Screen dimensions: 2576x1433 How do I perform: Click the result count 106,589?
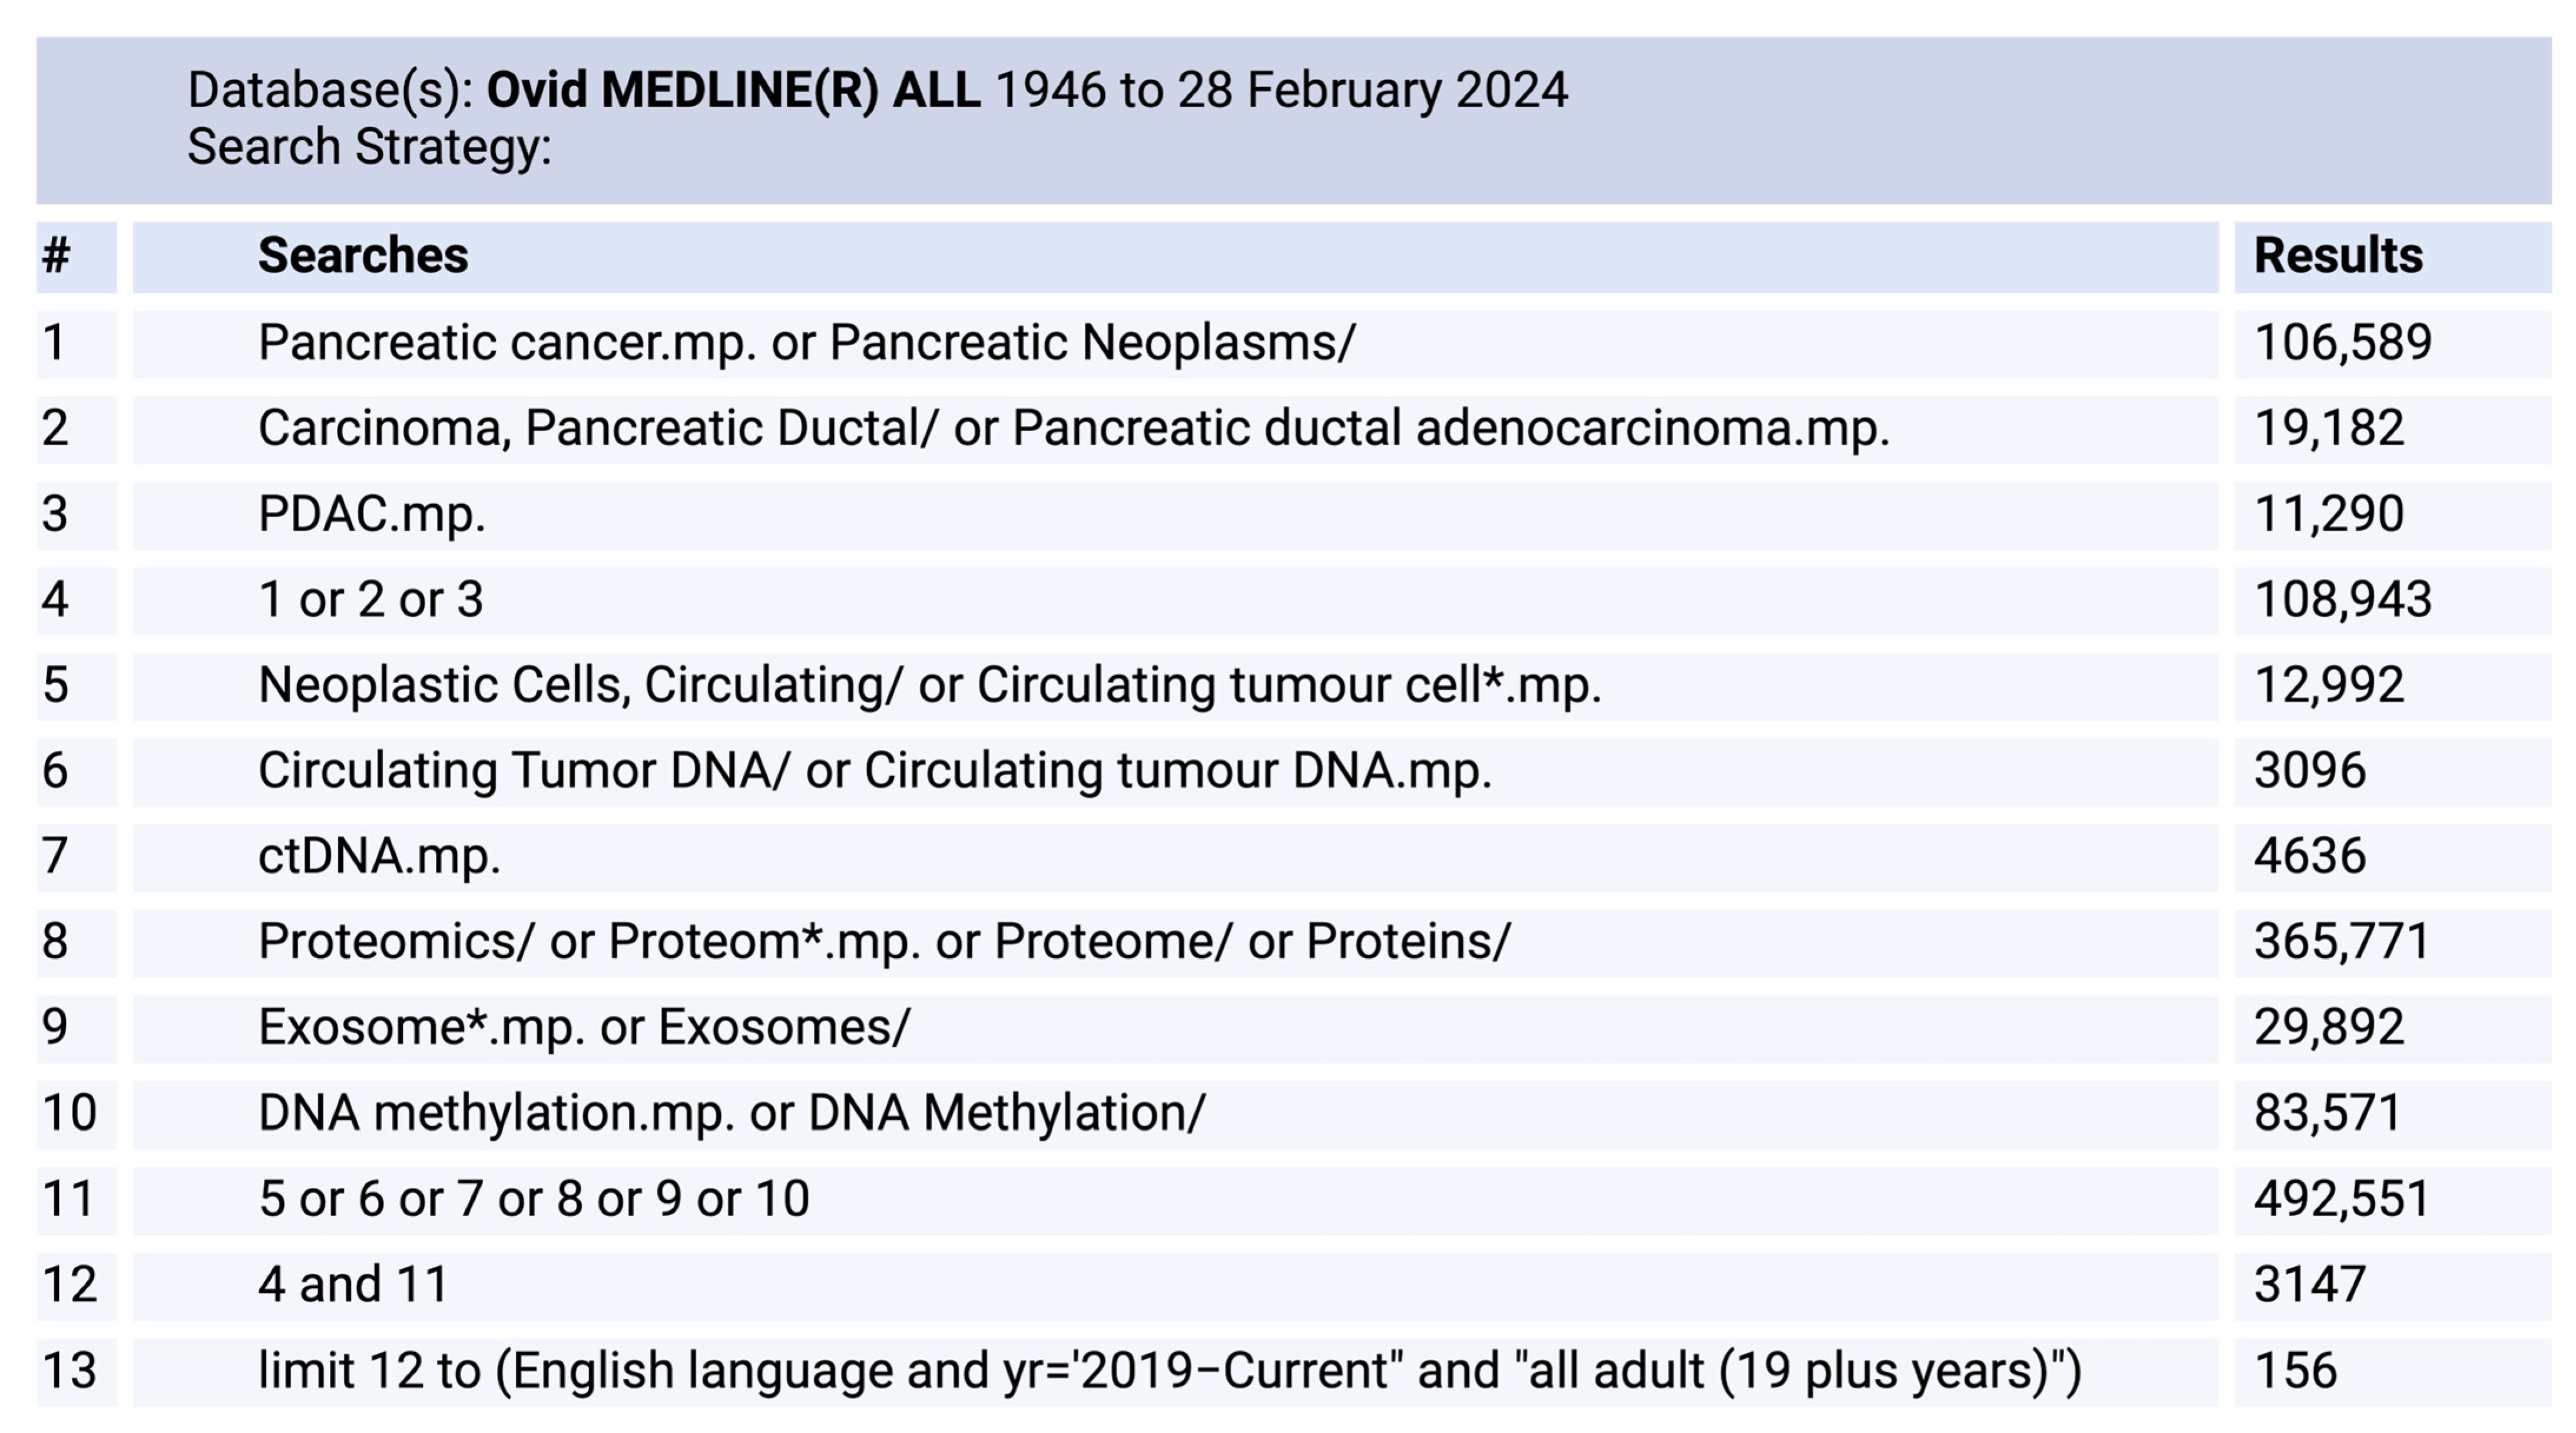pos(2342,343)
